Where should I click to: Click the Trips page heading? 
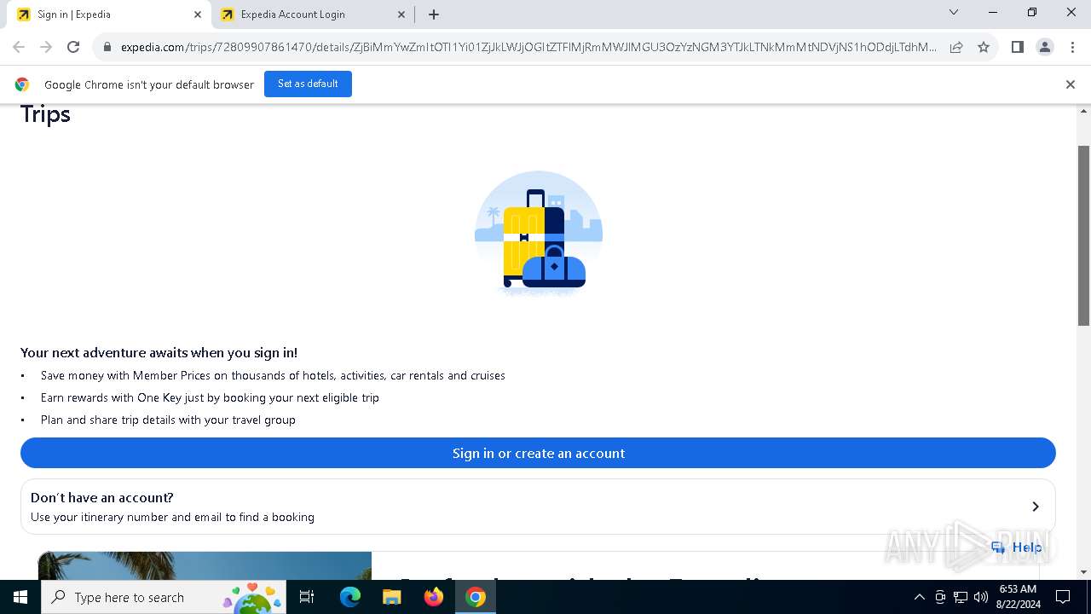pyautogui.click(x=45, y=113)
